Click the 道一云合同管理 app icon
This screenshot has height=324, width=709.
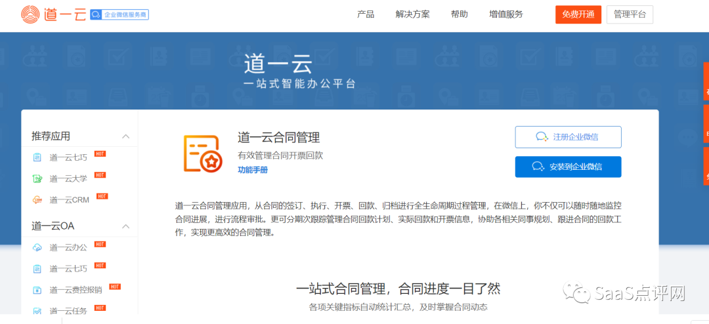202,153
